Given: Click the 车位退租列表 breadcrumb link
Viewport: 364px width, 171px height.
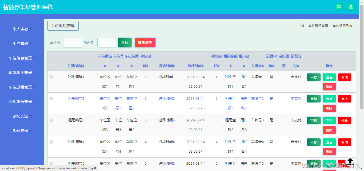Looking at the screenshot, I should [x=343, y=26].
